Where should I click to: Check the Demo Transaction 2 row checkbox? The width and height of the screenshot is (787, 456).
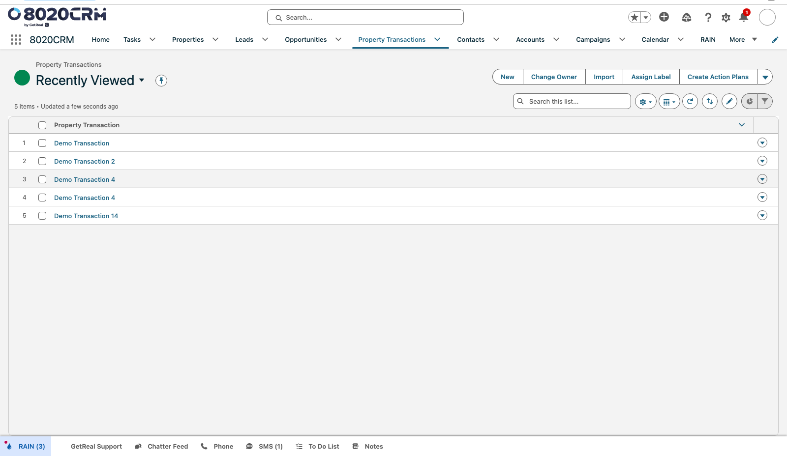click(42, 161)
